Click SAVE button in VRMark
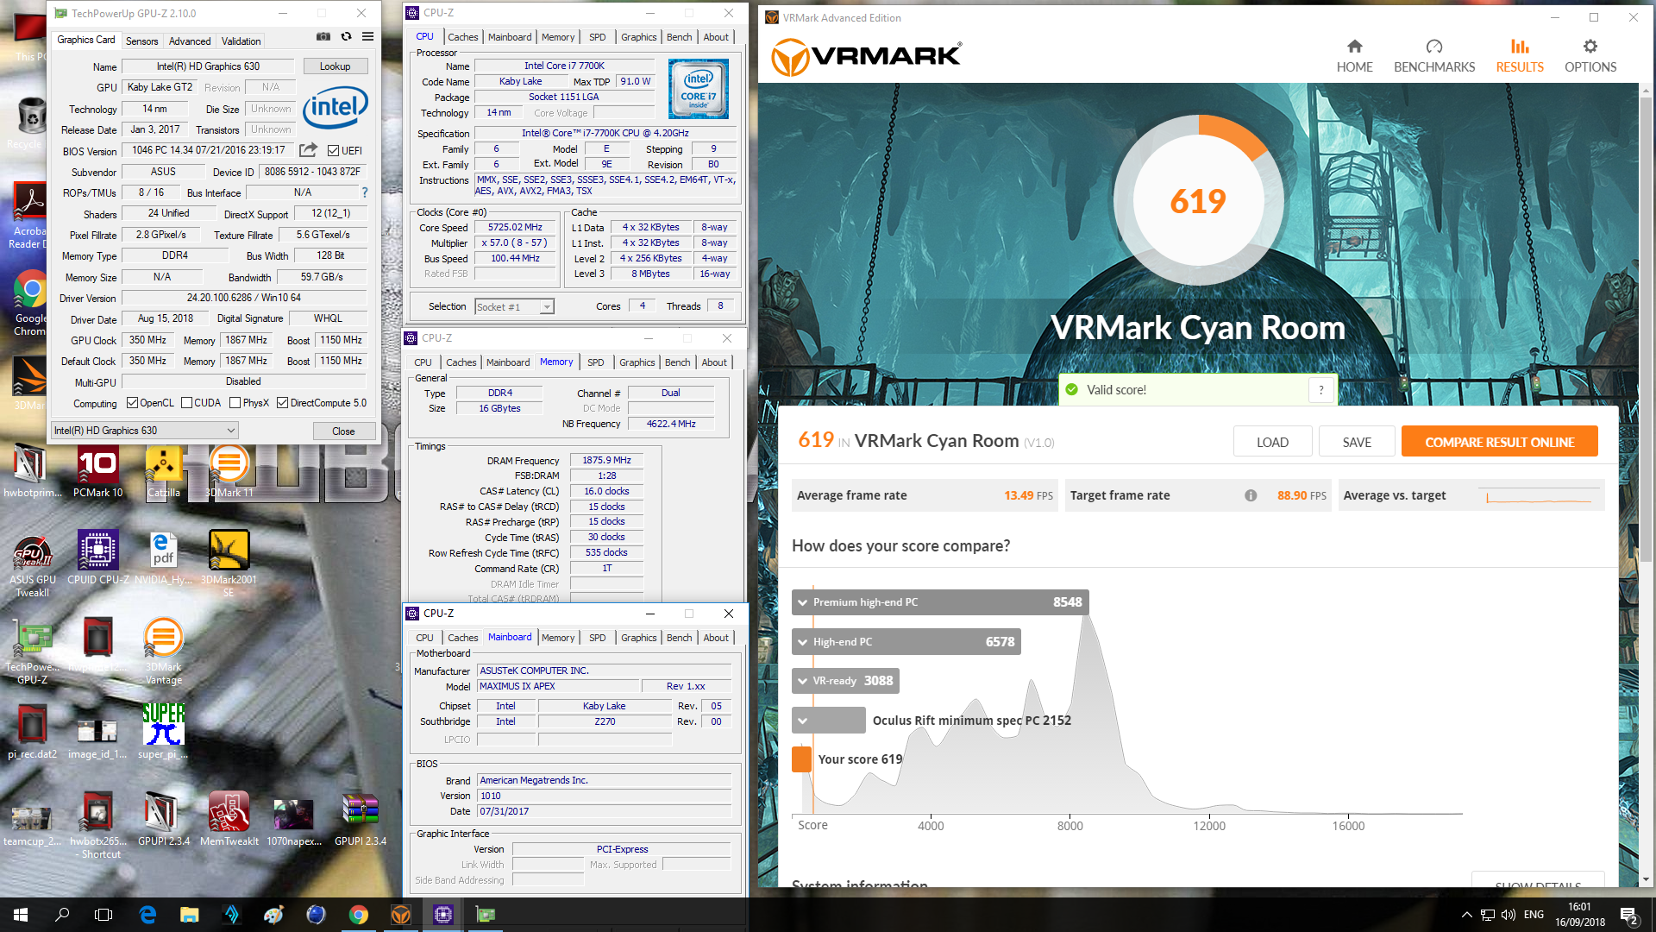Image resolution: width=1656 pixels, height=932 pixels. [1356, 442]
